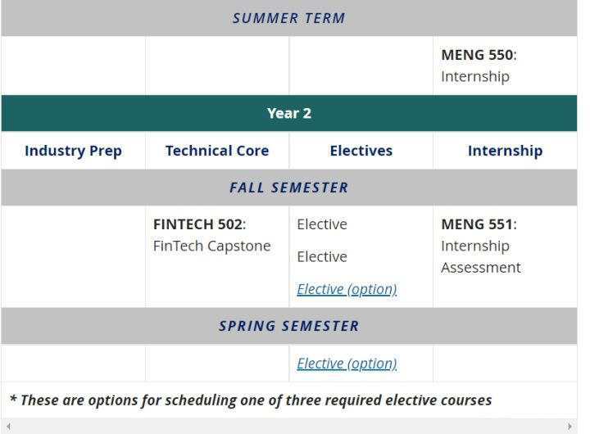Click the first plain Elective entry in Fall
The width and height of the screenshot is (590, 434).
(322, 224)
